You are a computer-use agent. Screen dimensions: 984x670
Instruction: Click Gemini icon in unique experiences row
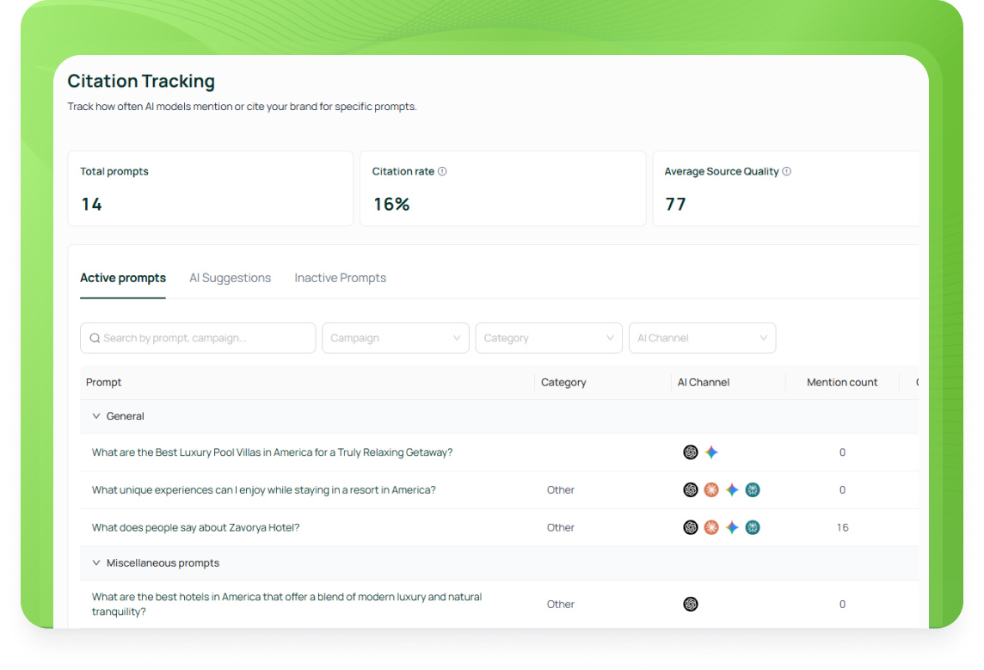(x=732, y=490)
